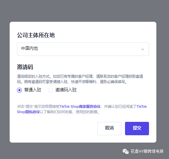Click the purple TikTok word ending first agreement line
This screenshot has height=159, width=169.
pos(142,106)
